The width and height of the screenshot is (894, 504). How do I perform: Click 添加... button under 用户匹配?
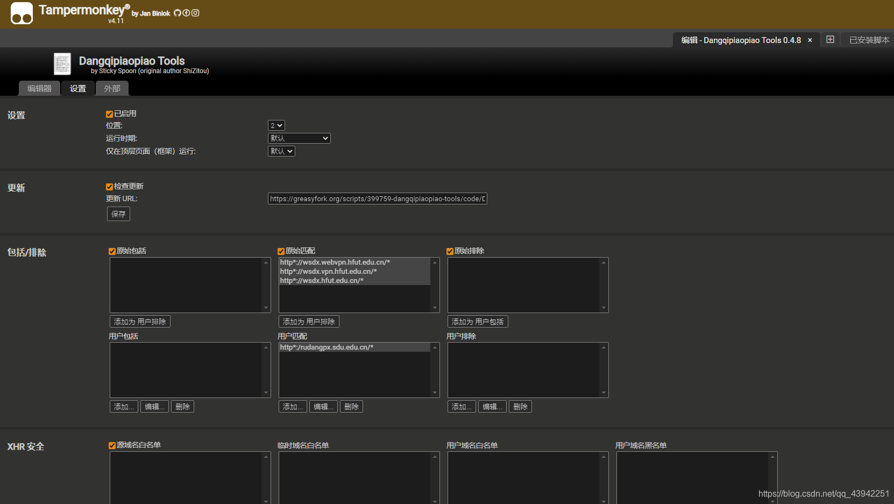pos(293,407)
